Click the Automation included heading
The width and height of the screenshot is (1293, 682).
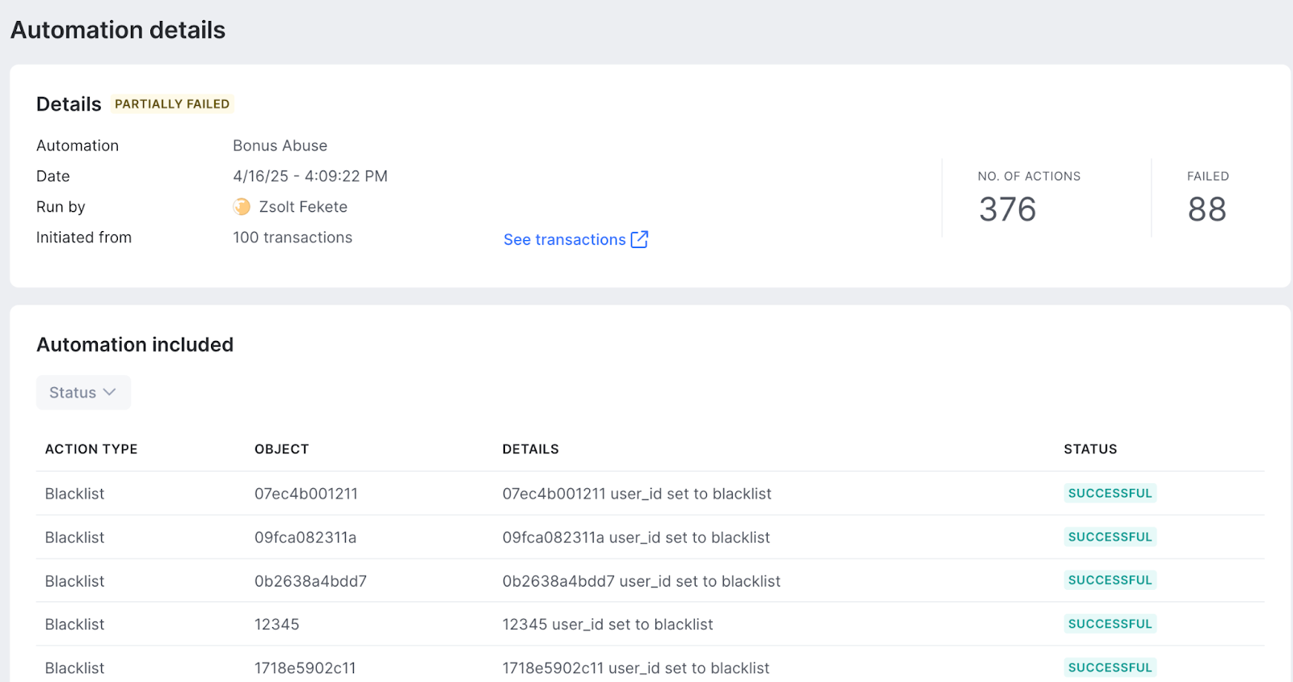tap(135, 344)
